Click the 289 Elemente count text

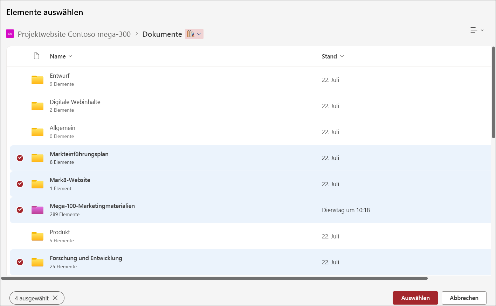[64, 214]
